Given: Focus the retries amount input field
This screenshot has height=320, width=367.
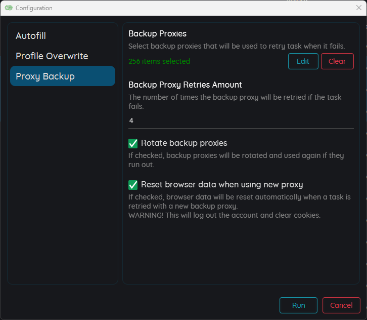Looking at the screenshot, I should [x=241, y=121].
